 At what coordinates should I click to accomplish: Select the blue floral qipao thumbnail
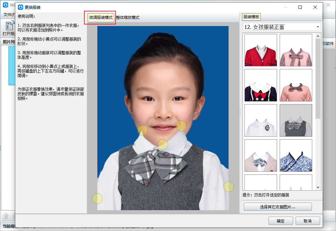pos(296,156)
